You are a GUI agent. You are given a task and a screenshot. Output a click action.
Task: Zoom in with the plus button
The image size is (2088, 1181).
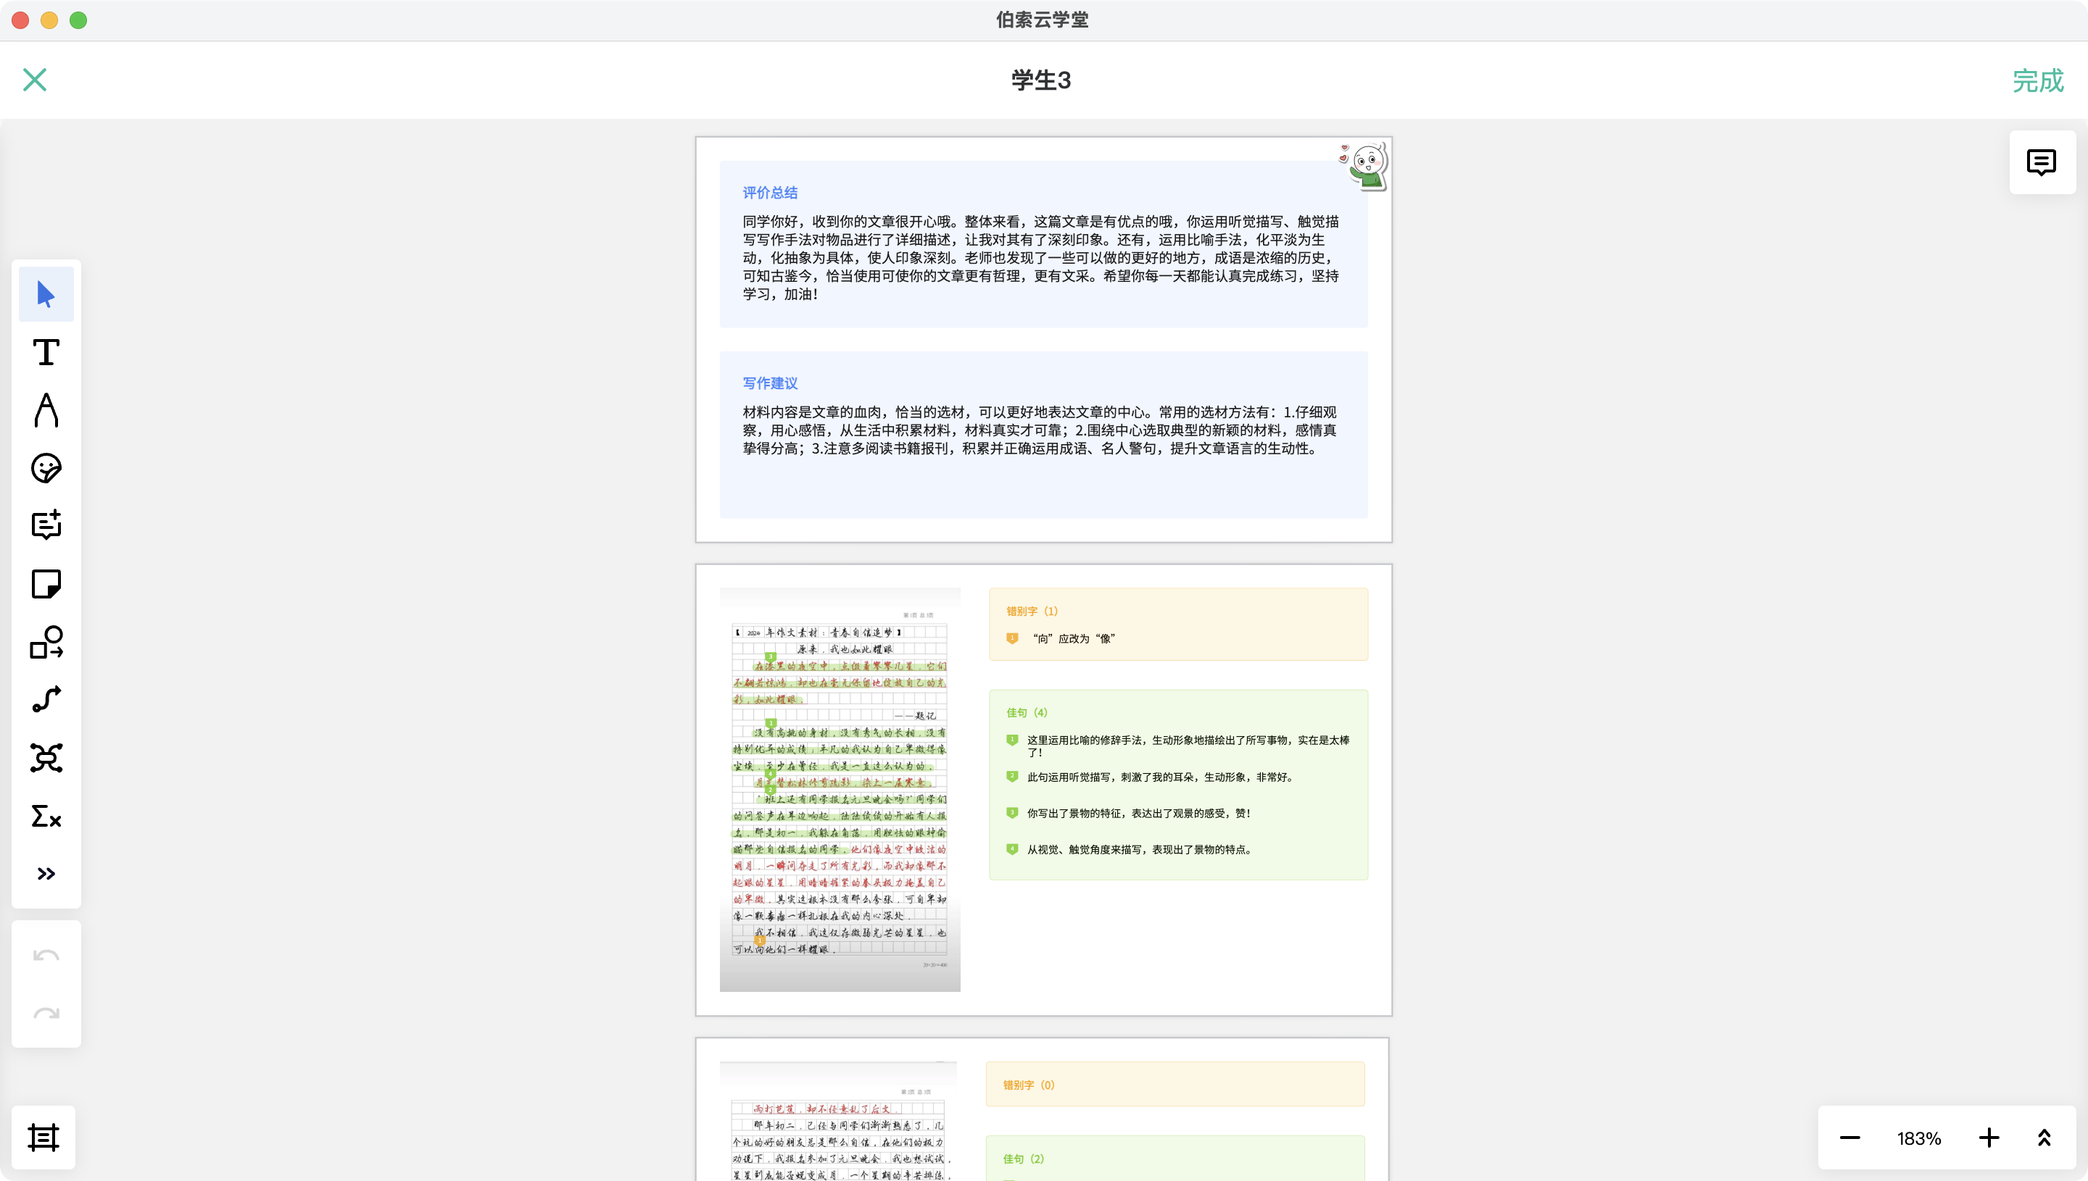pos(1989,1138)
